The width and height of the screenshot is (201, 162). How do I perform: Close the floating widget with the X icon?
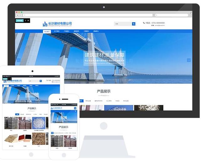(x=28, y=20)
